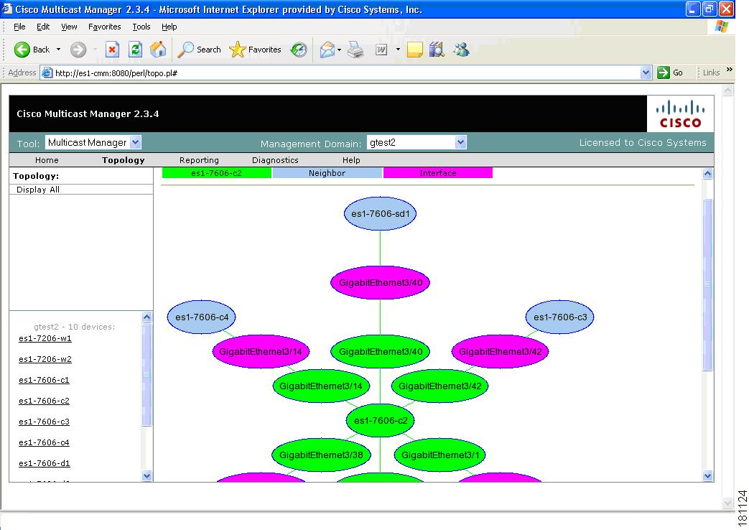Open the Tool dropdown showing Multicast Manager
The width and height of the screenshot is (749, 530).
tap(93, 142)
